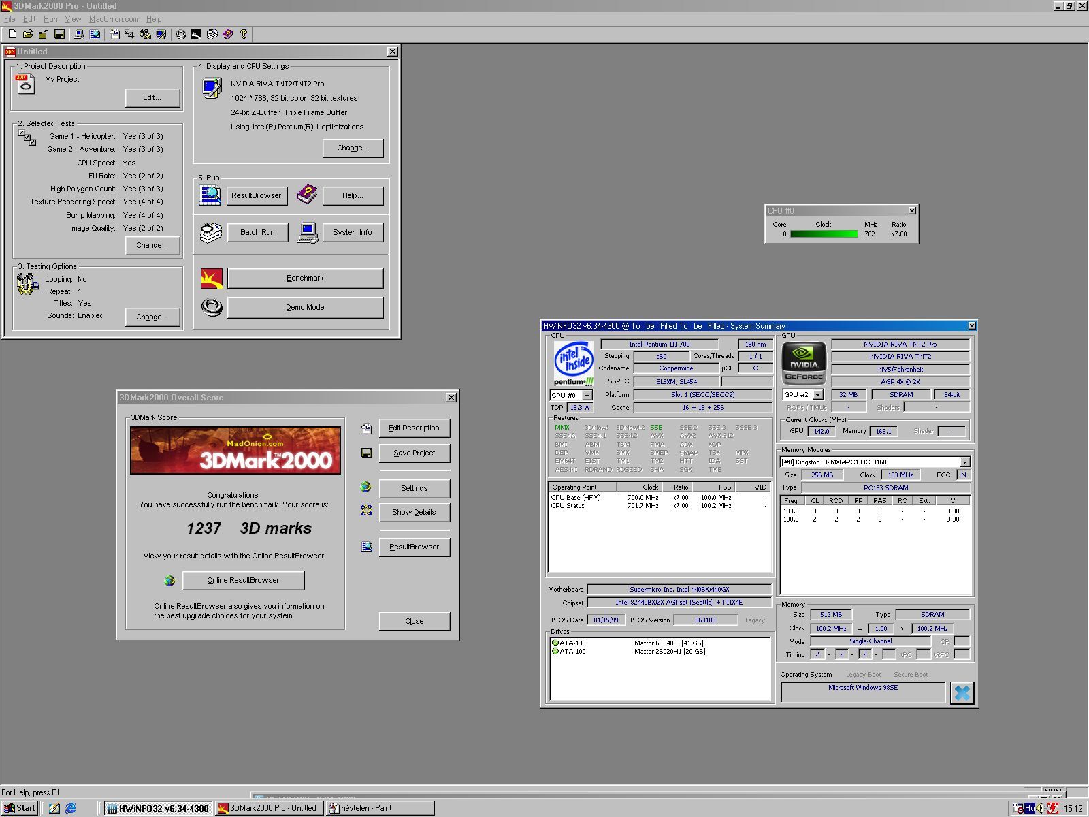Switch to HWiNFO32 taskbar button
The height and width of the screenshot is (817, 1089).
[x=158, y=808]
